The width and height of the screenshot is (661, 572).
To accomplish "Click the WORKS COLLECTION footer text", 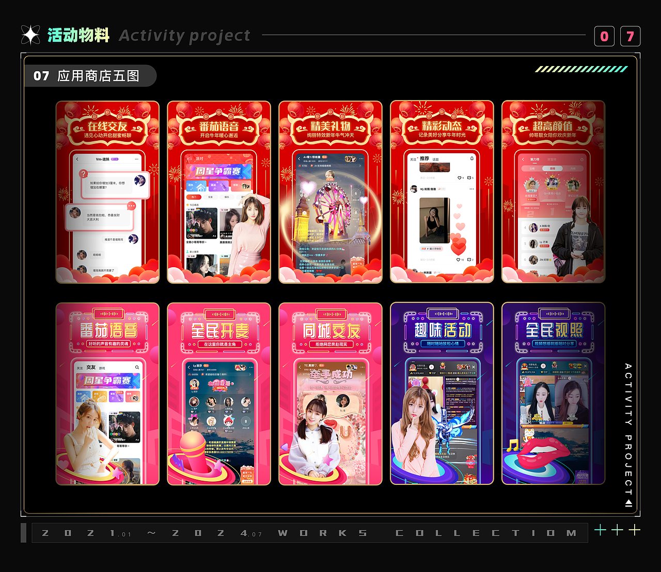I will click(427, 533).
